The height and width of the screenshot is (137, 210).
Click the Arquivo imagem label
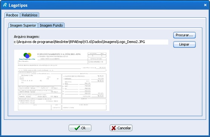[27, 37]
